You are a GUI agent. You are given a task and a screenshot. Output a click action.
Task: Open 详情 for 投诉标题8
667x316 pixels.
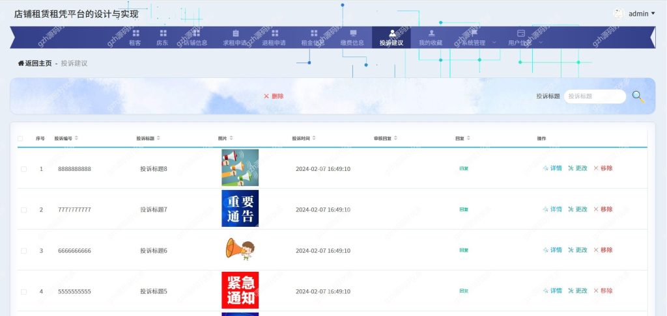(552, 168)
